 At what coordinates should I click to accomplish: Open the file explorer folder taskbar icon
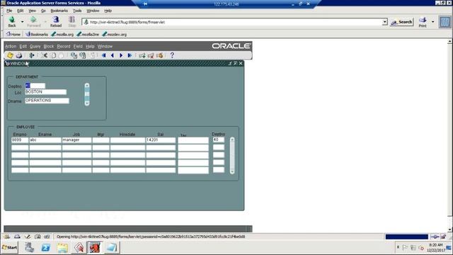point(62,247)
